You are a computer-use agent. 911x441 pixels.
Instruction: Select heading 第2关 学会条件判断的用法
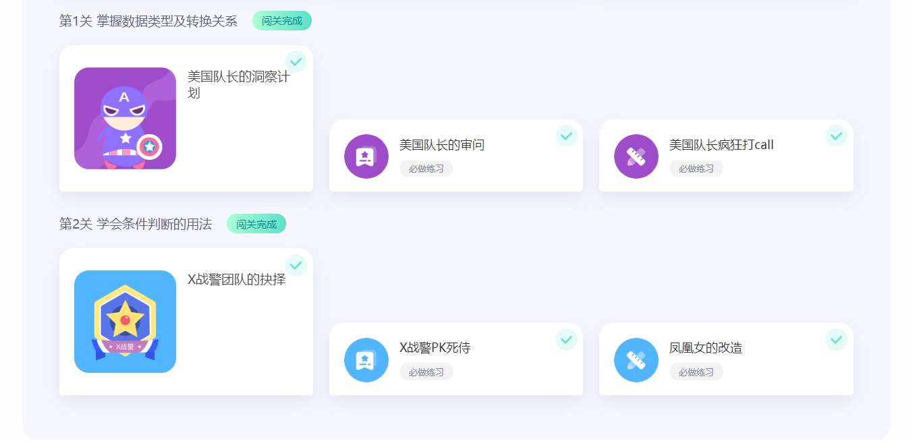tap(136, 224)
